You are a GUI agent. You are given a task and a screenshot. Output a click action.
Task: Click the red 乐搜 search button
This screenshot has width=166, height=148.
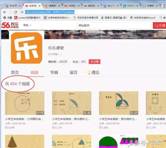[x=160, y=25]
